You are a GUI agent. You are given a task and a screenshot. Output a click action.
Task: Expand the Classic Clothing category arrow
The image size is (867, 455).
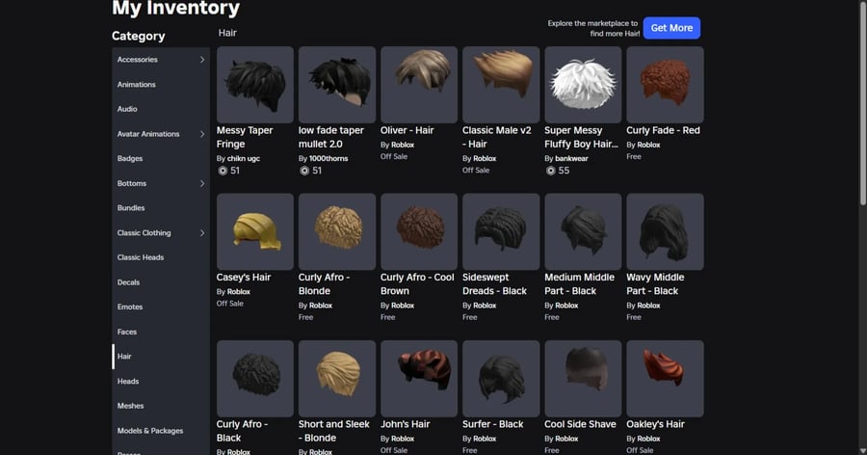pos(202,233)
